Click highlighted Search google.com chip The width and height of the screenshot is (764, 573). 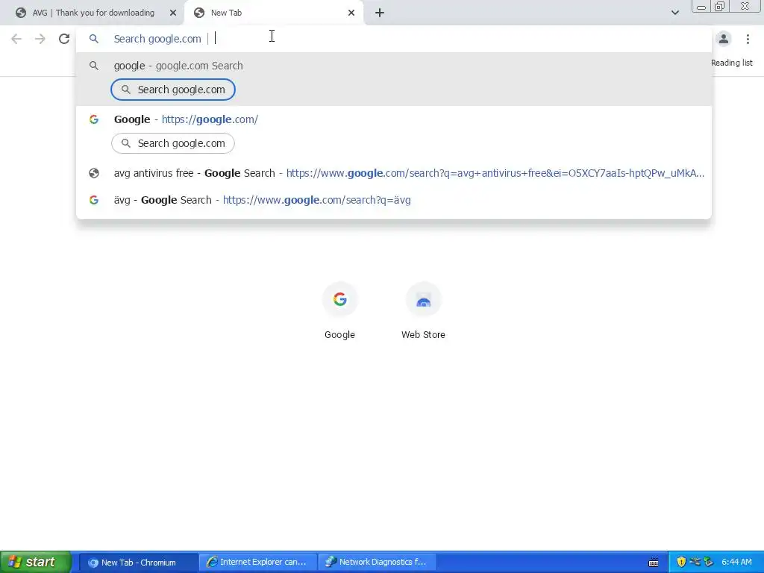pos(173,90)
